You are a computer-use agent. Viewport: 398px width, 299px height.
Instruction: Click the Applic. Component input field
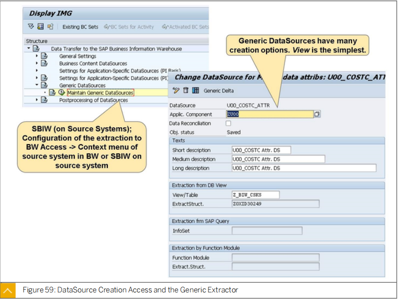[269, 114]
